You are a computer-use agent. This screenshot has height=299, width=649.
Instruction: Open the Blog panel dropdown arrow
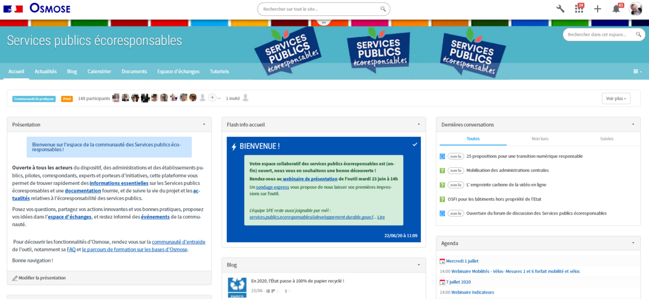tap(419, 265)
